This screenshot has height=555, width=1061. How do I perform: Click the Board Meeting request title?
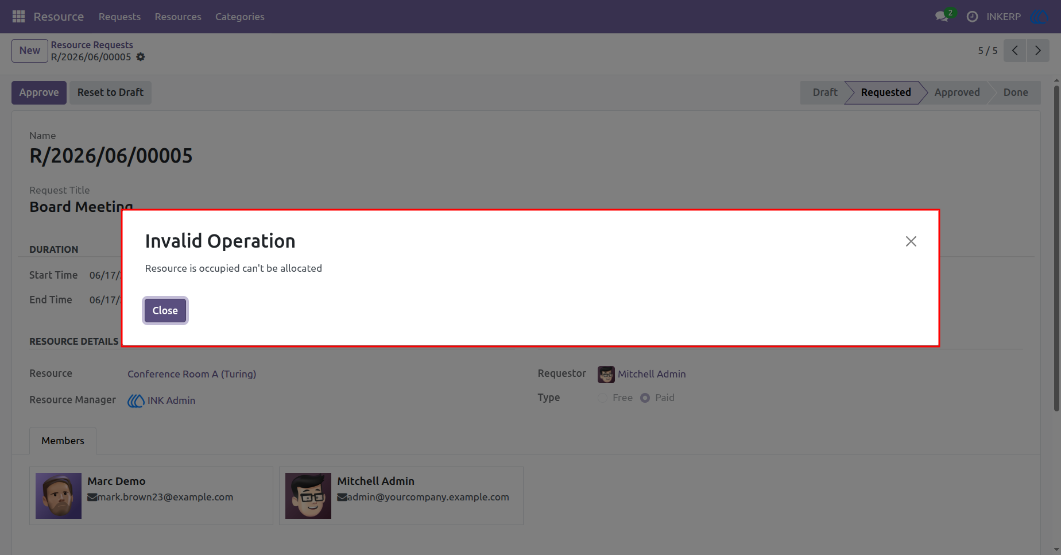tap(82, 207)
